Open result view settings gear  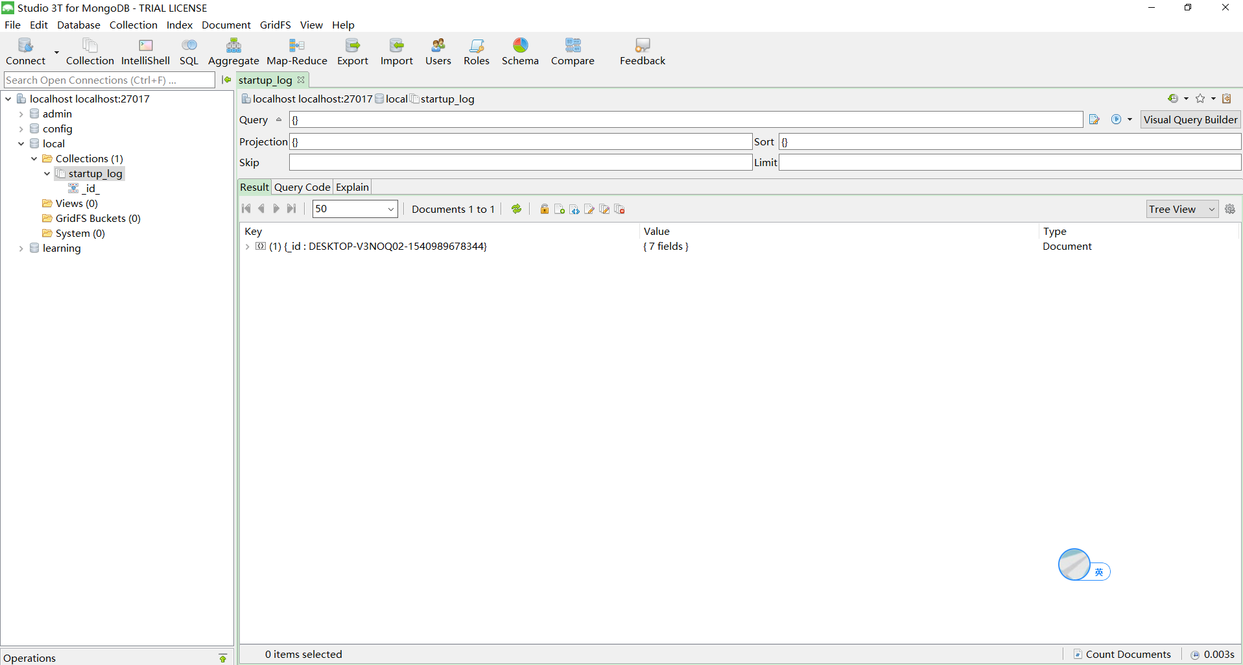coord(1230,209)
